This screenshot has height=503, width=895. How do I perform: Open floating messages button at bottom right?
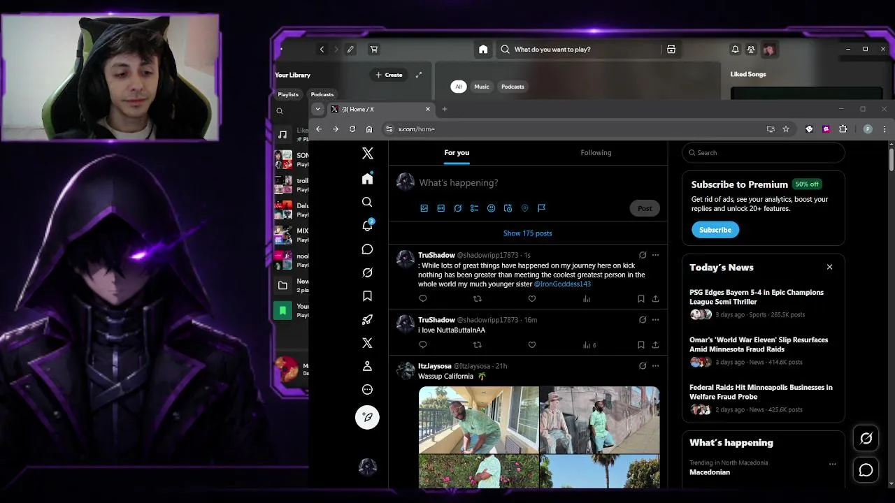coord(866,470)
